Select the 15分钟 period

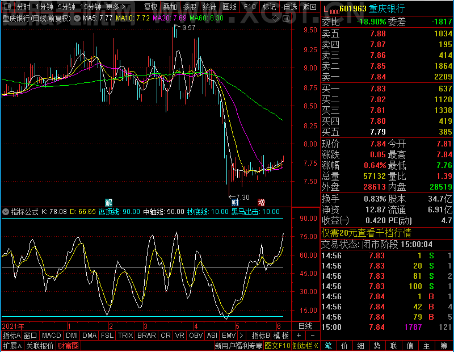click(91, 7)
